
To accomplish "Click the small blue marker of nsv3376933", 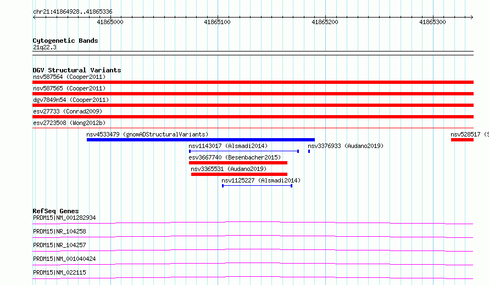I will (309, 151).
